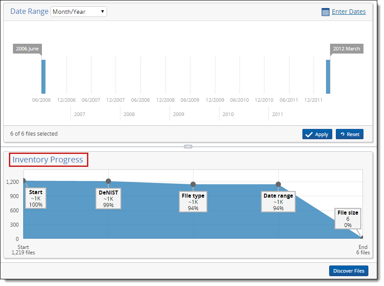Click the panel splitter grip handle

coord(188,146)
